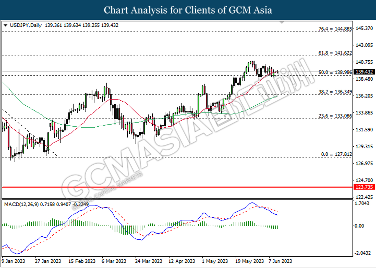Image resolution: width=376 pixels, height=268 pixels.
Task: Click the 7 Jun 2023 date label
Action: [280, 261]
